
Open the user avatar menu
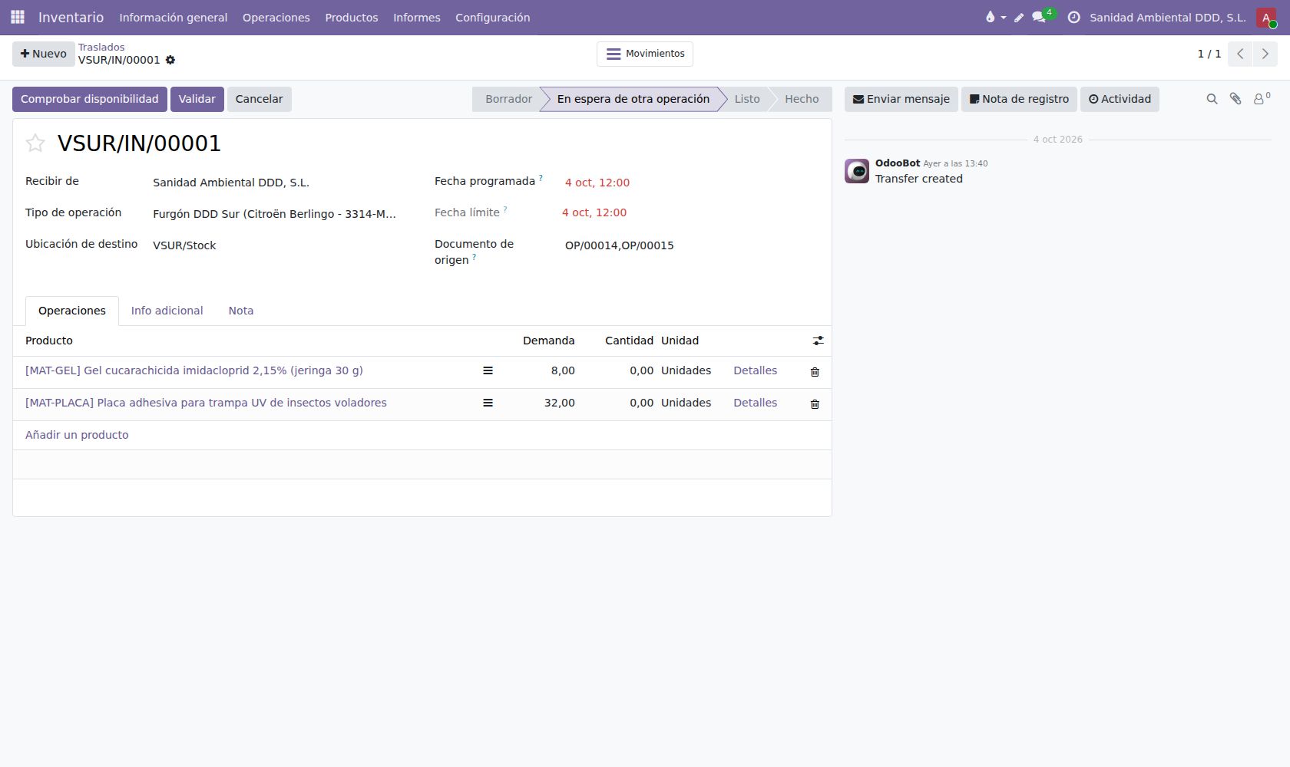(1266, 17)
